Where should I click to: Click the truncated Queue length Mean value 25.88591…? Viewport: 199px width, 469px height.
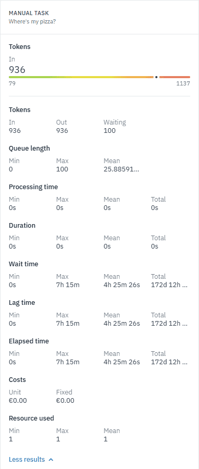point(121,169)
